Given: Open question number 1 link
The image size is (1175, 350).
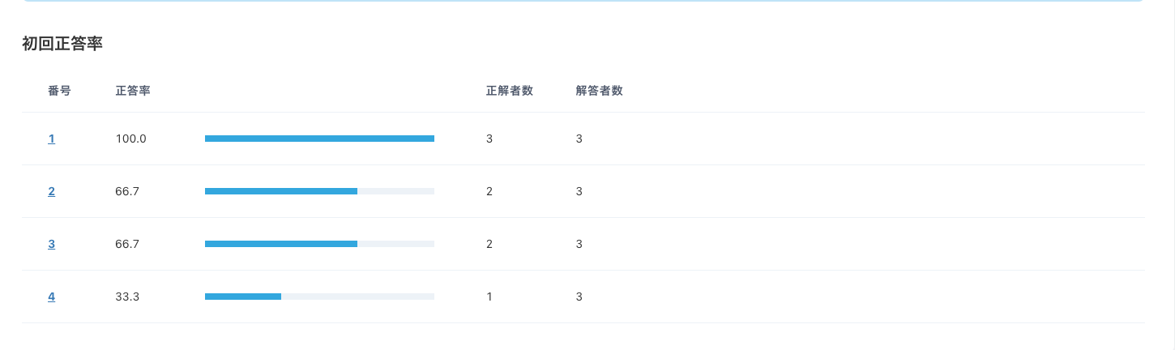Looking at the screenshot, I should 52,139.
